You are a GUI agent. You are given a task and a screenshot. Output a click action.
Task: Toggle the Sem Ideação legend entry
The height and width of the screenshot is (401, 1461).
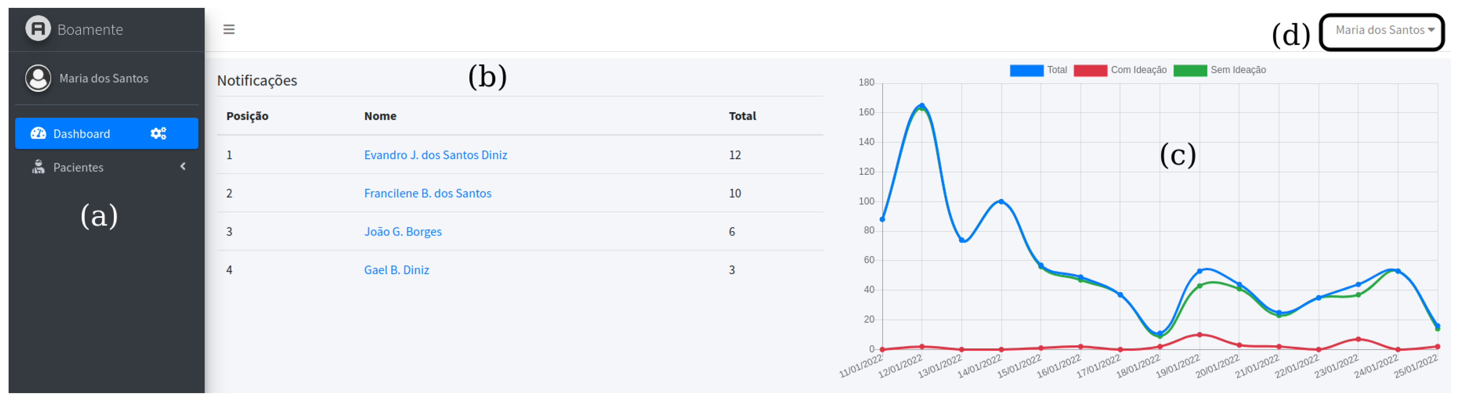(1238, 70)
